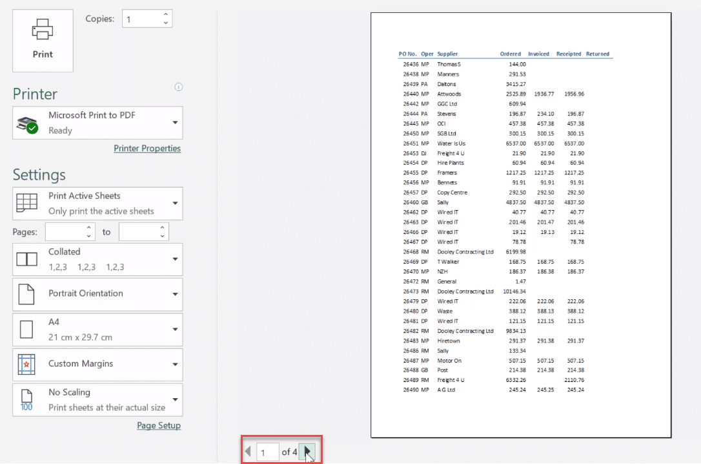The height and width of the screenshot is (464, 701).
Task: Decrease the Copies count with down arrow
Action: [x=166, y=23]
